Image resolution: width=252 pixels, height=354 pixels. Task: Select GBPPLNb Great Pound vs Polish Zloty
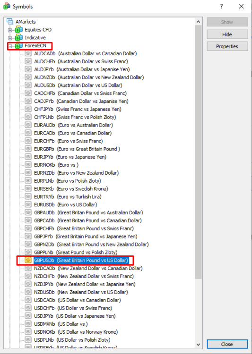click(76, 253)
